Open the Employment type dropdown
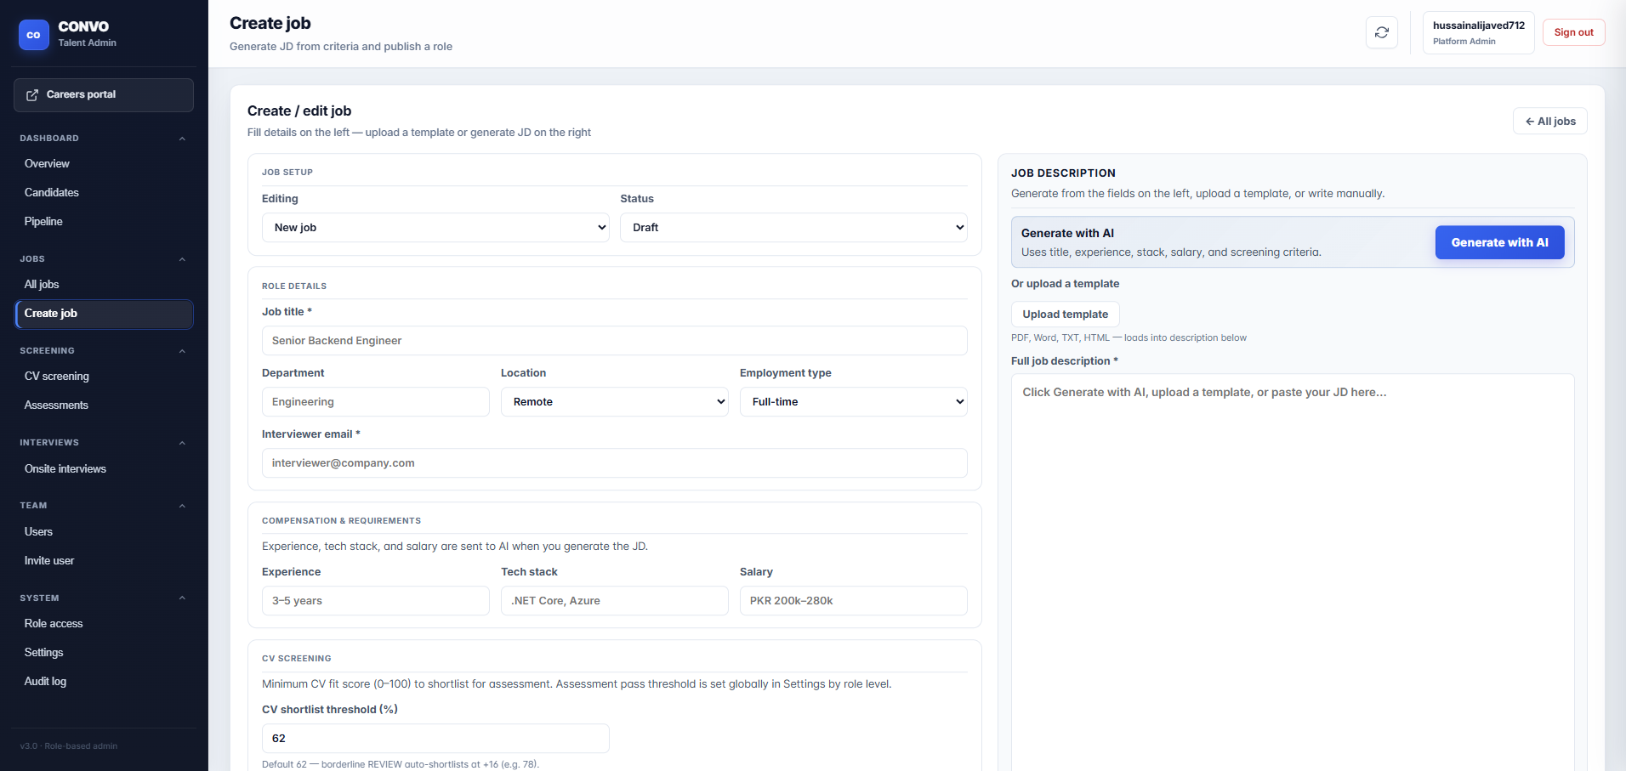 (853, 401)
